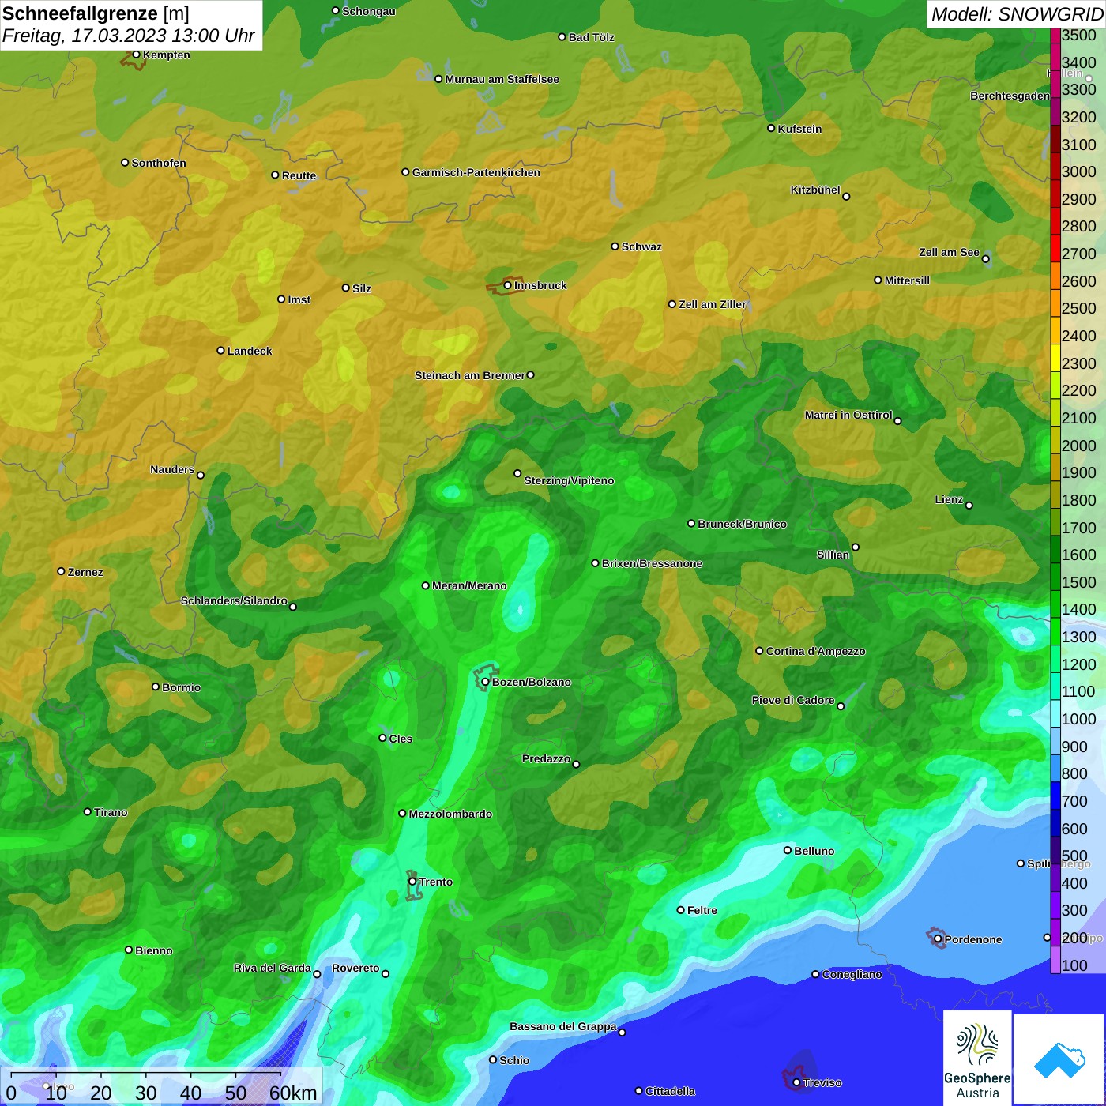Click the 2300 yellow legend swatch

click(1055, 358)
